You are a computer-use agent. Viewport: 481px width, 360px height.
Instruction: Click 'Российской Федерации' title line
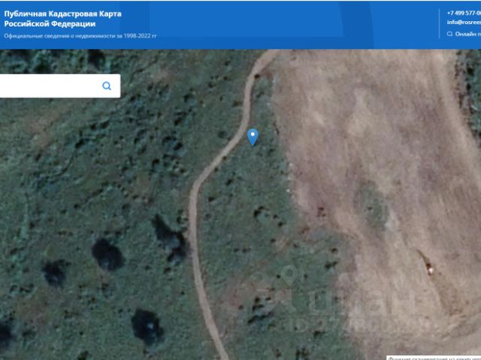coord(50,24)
